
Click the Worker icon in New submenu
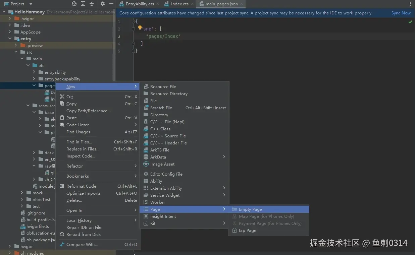click(146, 202)
